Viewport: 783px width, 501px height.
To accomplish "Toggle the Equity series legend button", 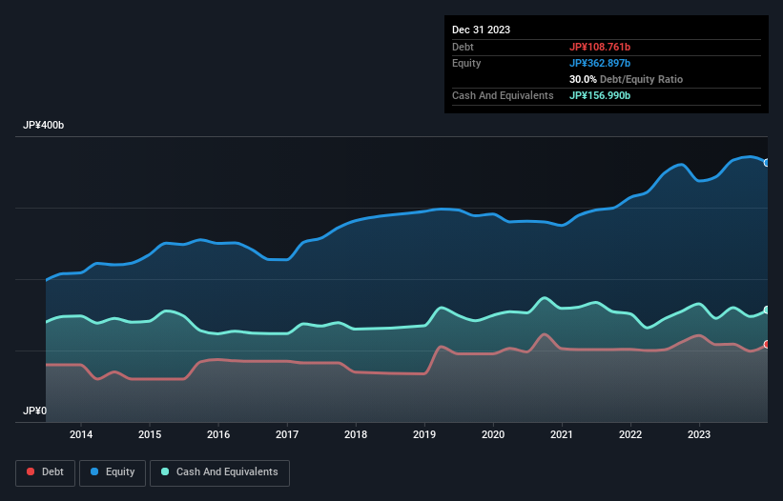I will pyautogui.click(x=113, y=472).
